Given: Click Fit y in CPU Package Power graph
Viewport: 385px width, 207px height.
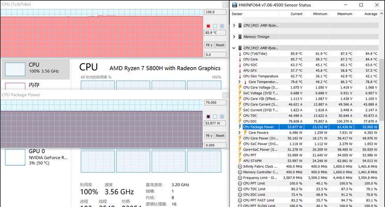Looking at the screenshot, I should [x=209, y=136].
